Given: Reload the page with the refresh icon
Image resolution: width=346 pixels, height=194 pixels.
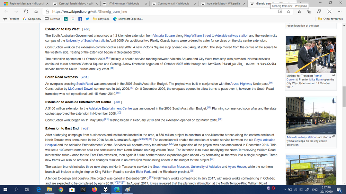Looking at the screenshot, I should click(x=26, y=11).
